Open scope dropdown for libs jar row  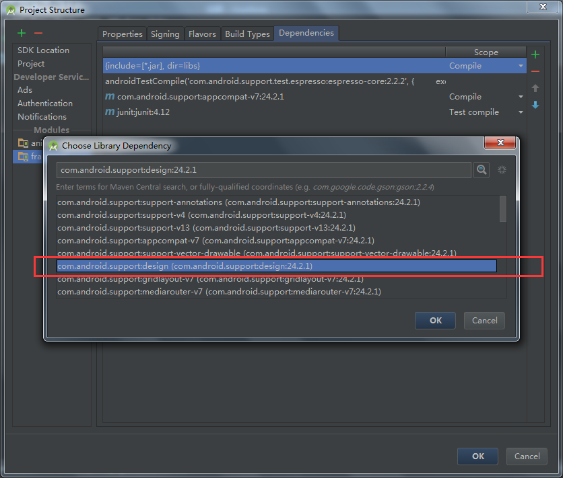(x=521, y=66)
